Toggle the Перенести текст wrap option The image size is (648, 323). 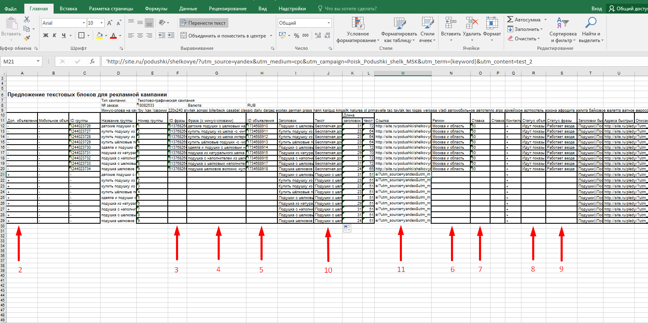(204, 23)
